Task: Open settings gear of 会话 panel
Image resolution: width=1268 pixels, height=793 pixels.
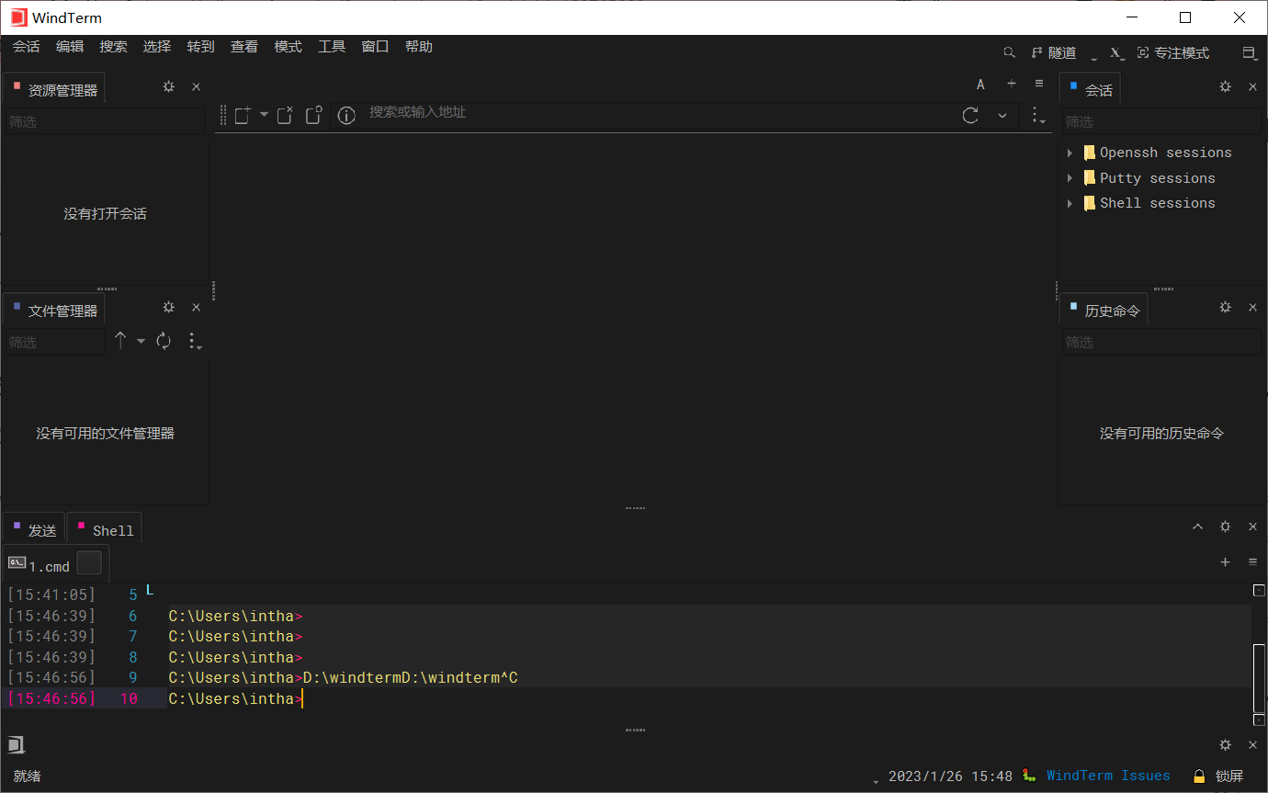Action: pos(1225,86)
